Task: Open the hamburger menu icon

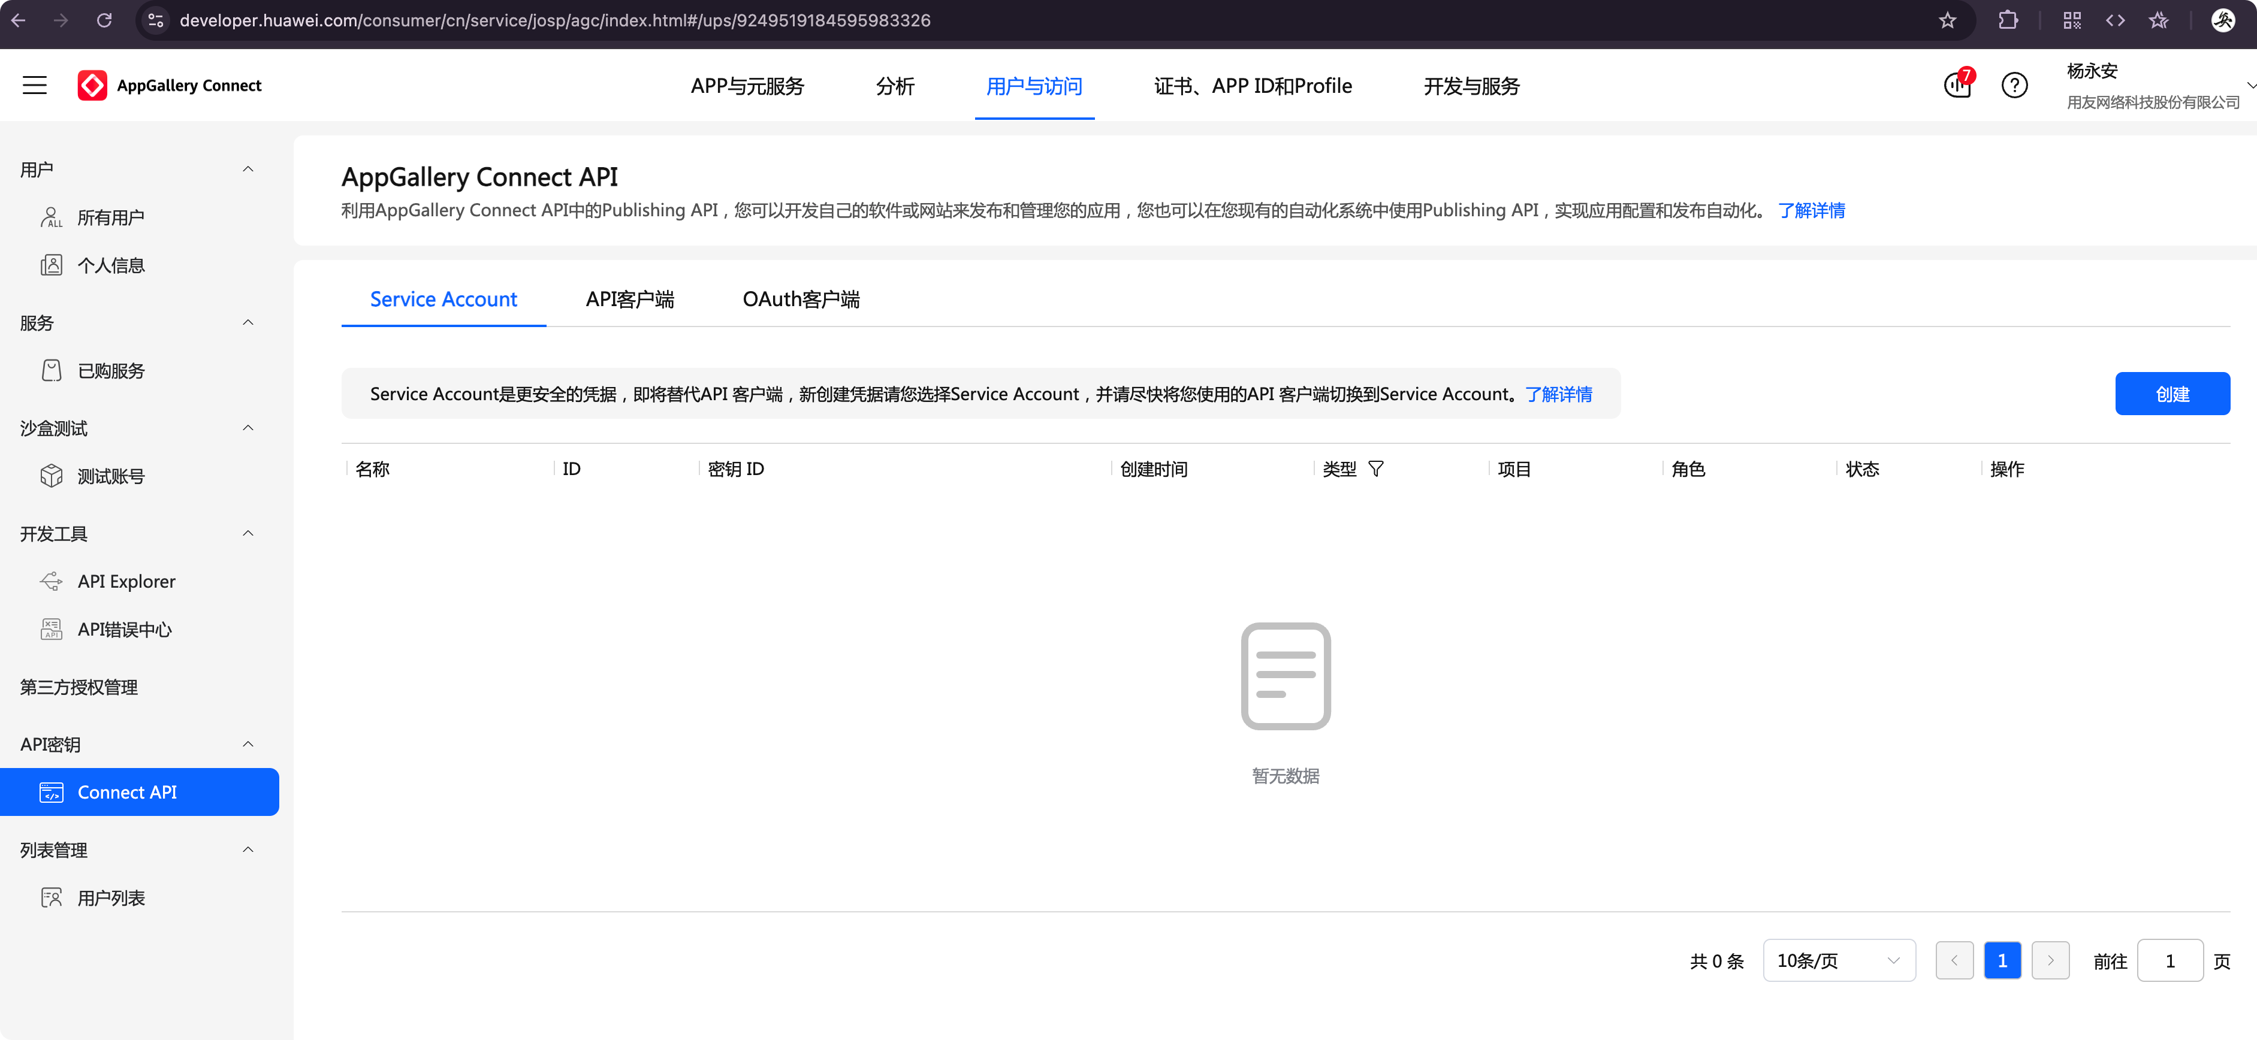Action: pos(34,85)
